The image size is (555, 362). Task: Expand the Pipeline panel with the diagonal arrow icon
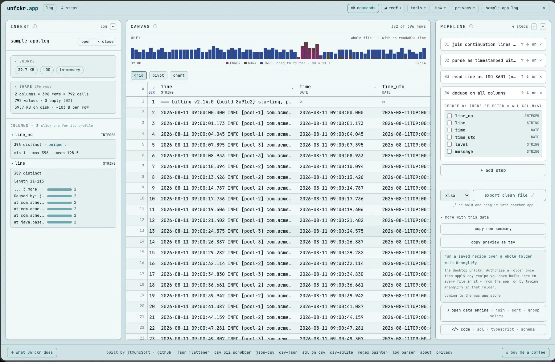click(534, 26)
